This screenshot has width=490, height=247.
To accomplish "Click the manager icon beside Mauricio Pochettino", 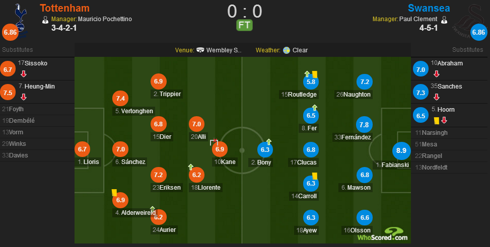I will pos(45,20).
